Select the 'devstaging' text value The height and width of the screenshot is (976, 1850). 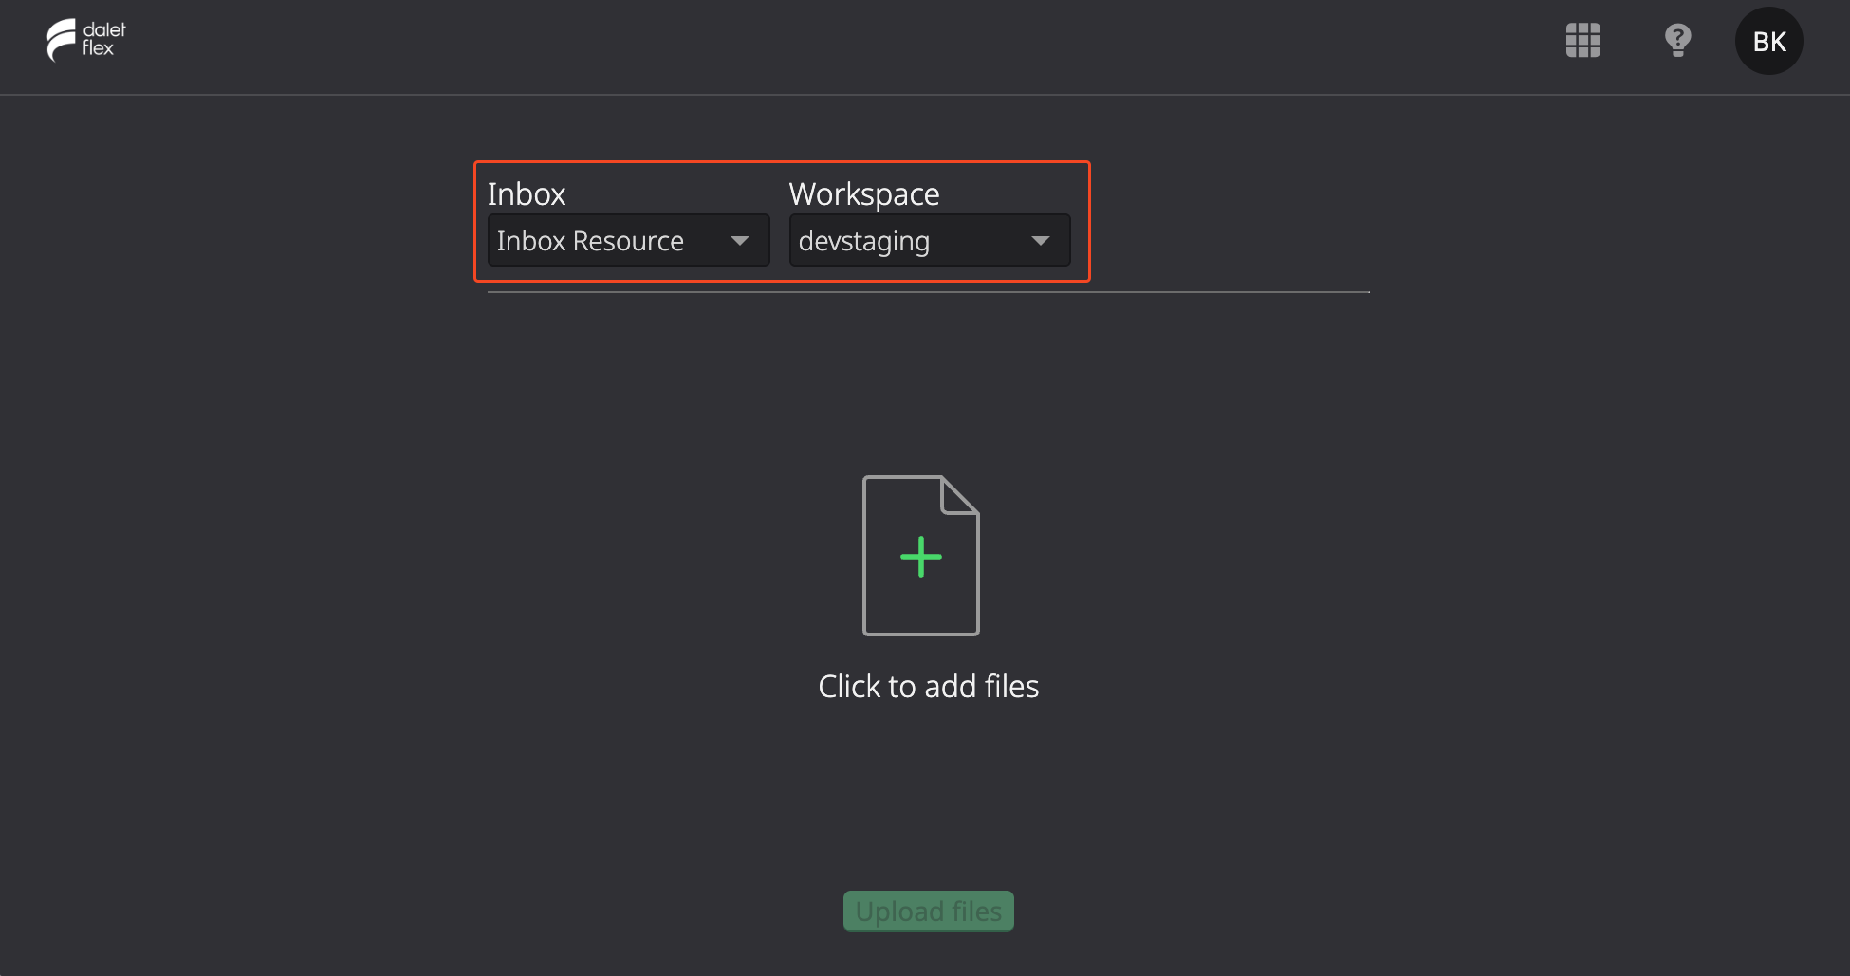(x=864, y=242)
